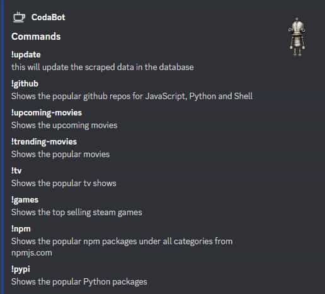Select the !pypi command heading

[x=21, y=269]
